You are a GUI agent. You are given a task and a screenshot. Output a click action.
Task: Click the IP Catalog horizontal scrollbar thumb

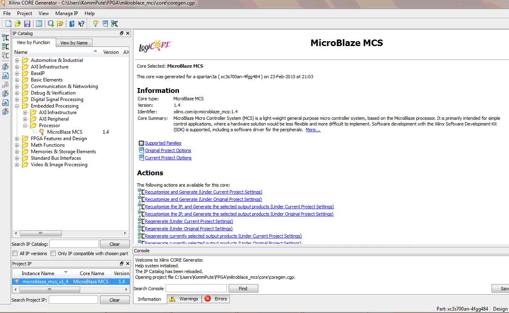[x=40, y=234]
